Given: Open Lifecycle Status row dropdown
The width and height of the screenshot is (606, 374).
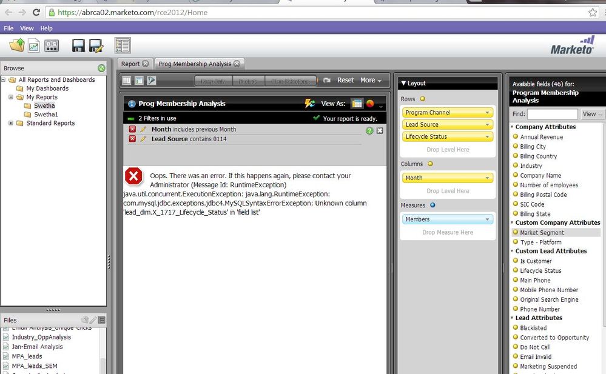Looking at the screenshot, I should [487, 136].
